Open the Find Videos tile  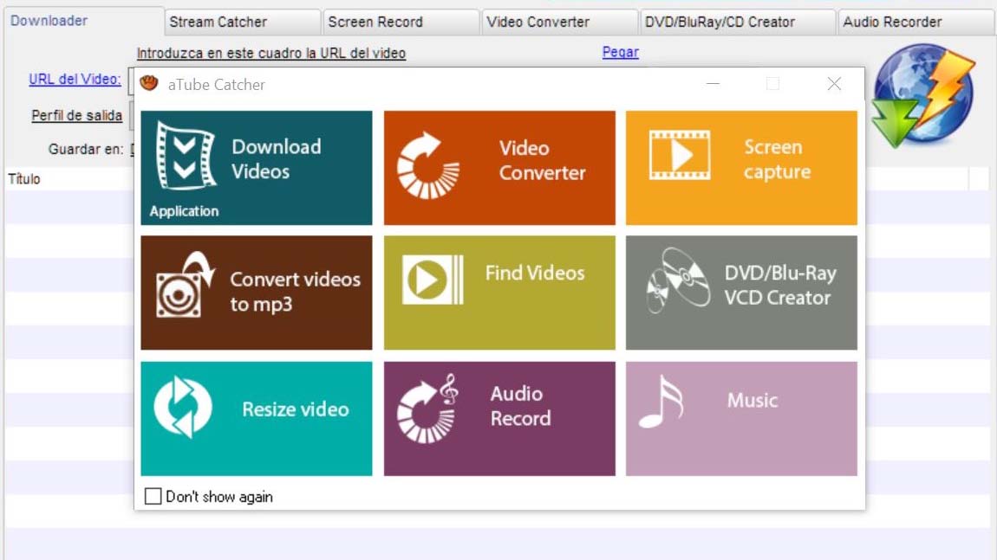499,293
